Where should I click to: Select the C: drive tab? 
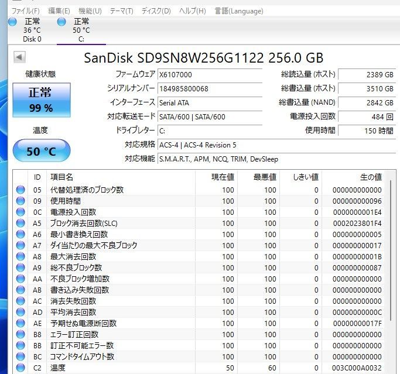click(81, 30)
